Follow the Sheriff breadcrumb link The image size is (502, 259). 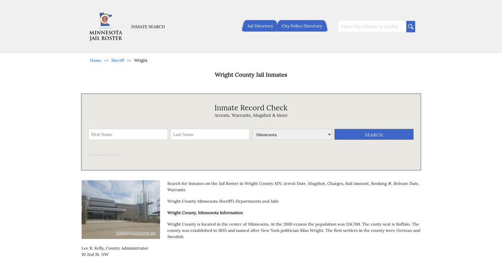(x=118, y=61)
